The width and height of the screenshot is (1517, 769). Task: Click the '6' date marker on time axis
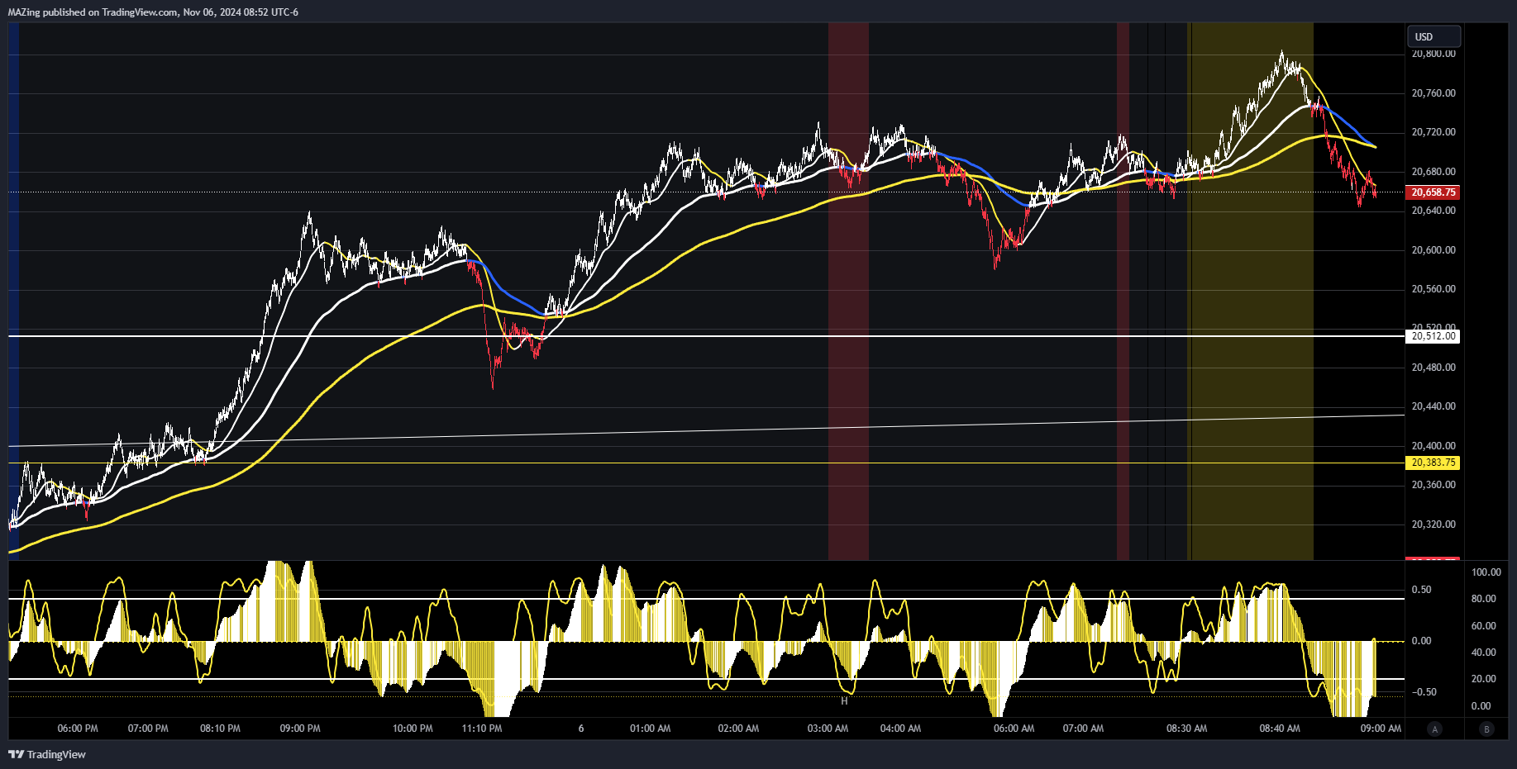581,729
